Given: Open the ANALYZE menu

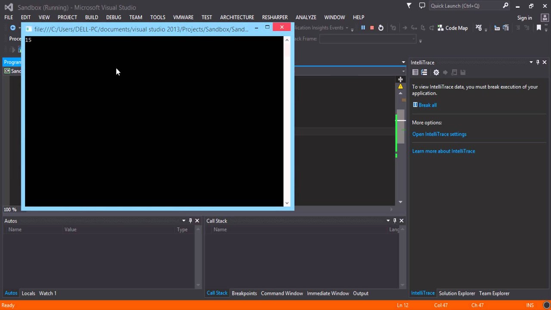Looking at the screenshot, I should pyautogui.click(x=306, y=17).
